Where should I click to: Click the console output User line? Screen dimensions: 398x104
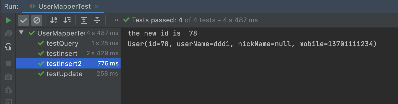coord(252,44)
